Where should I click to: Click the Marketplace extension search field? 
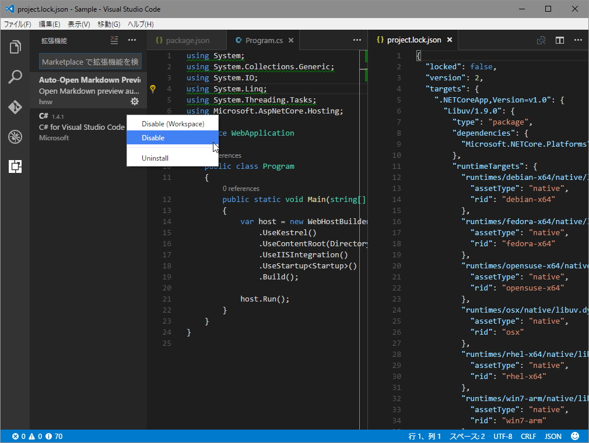90,62
